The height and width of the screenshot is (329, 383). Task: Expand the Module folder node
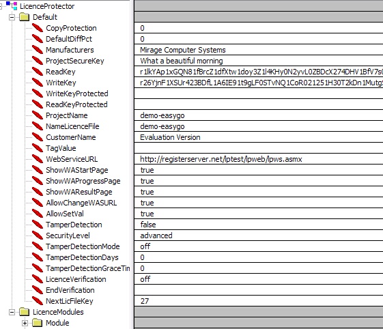pyautogui.click(x=25, y=323)
